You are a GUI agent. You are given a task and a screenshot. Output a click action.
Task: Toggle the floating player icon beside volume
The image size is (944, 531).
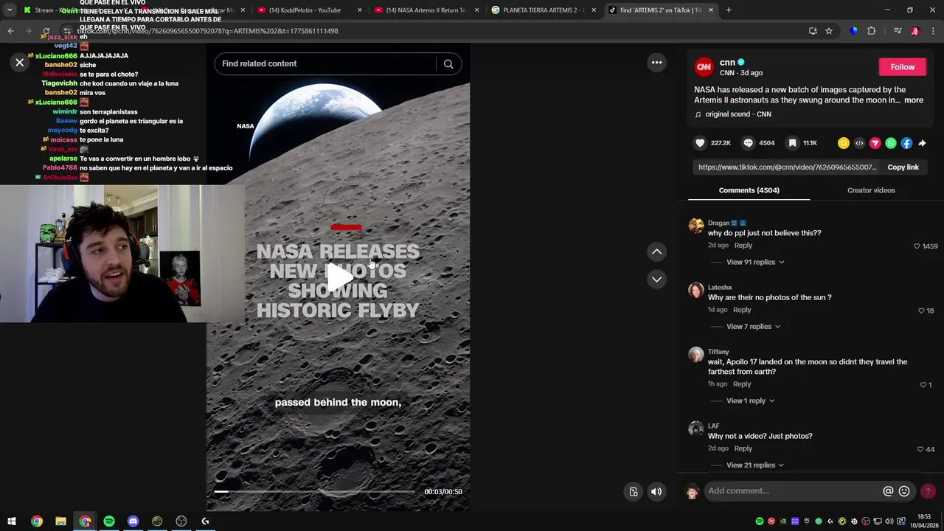[634, 491]
